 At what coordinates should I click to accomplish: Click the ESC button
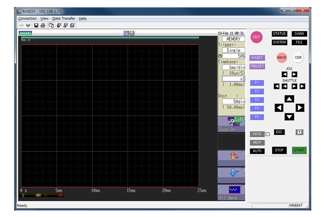[279, 132]
